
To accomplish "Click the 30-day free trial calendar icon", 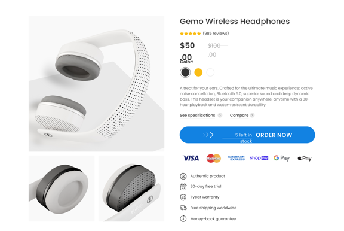I will tap(183, 187).
